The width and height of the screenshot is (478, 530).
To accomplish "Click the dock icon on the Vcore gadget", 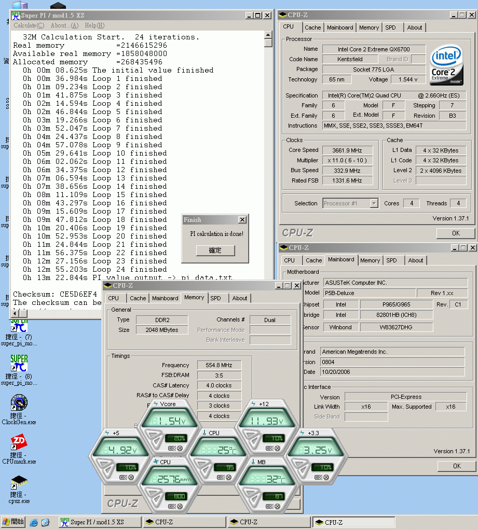I will [x=172, y=448].
